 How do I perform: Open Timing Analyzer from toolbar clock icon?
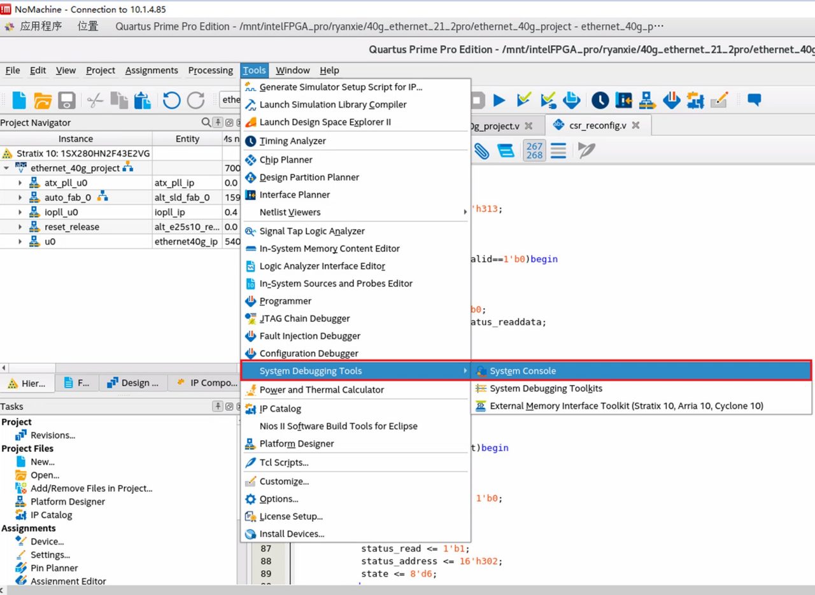pos(600,100)
